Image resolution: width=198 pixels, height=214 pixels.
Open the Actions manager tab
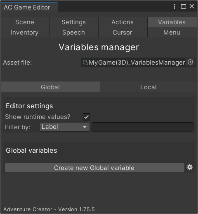123,22
